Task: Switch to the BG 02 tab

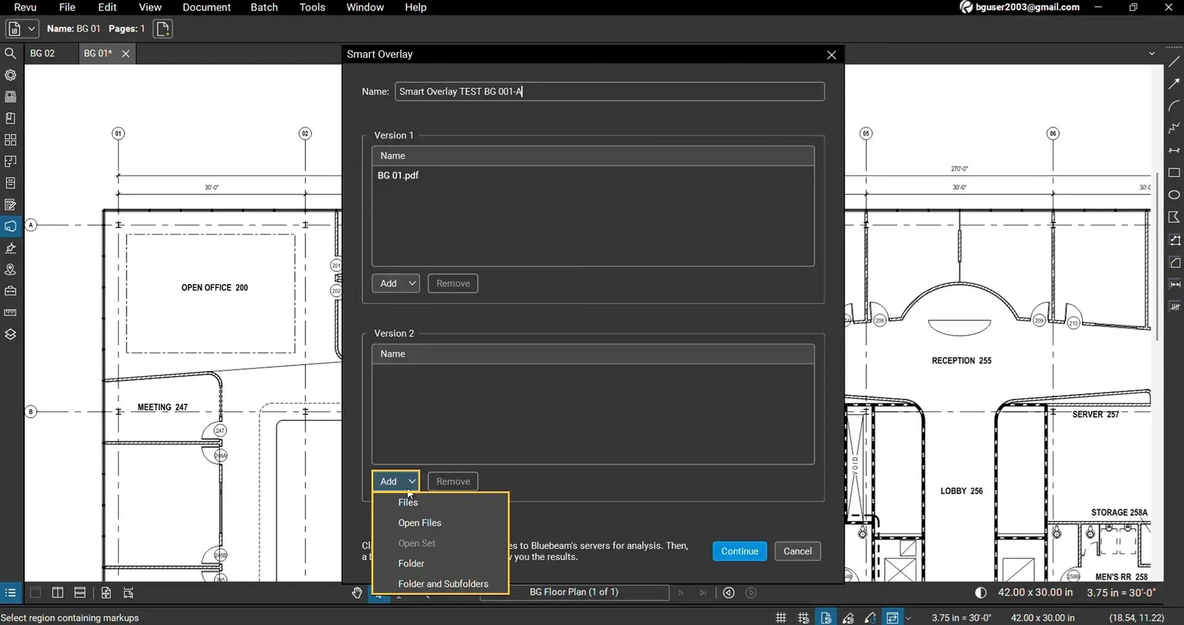Action: tap(43, 54)
